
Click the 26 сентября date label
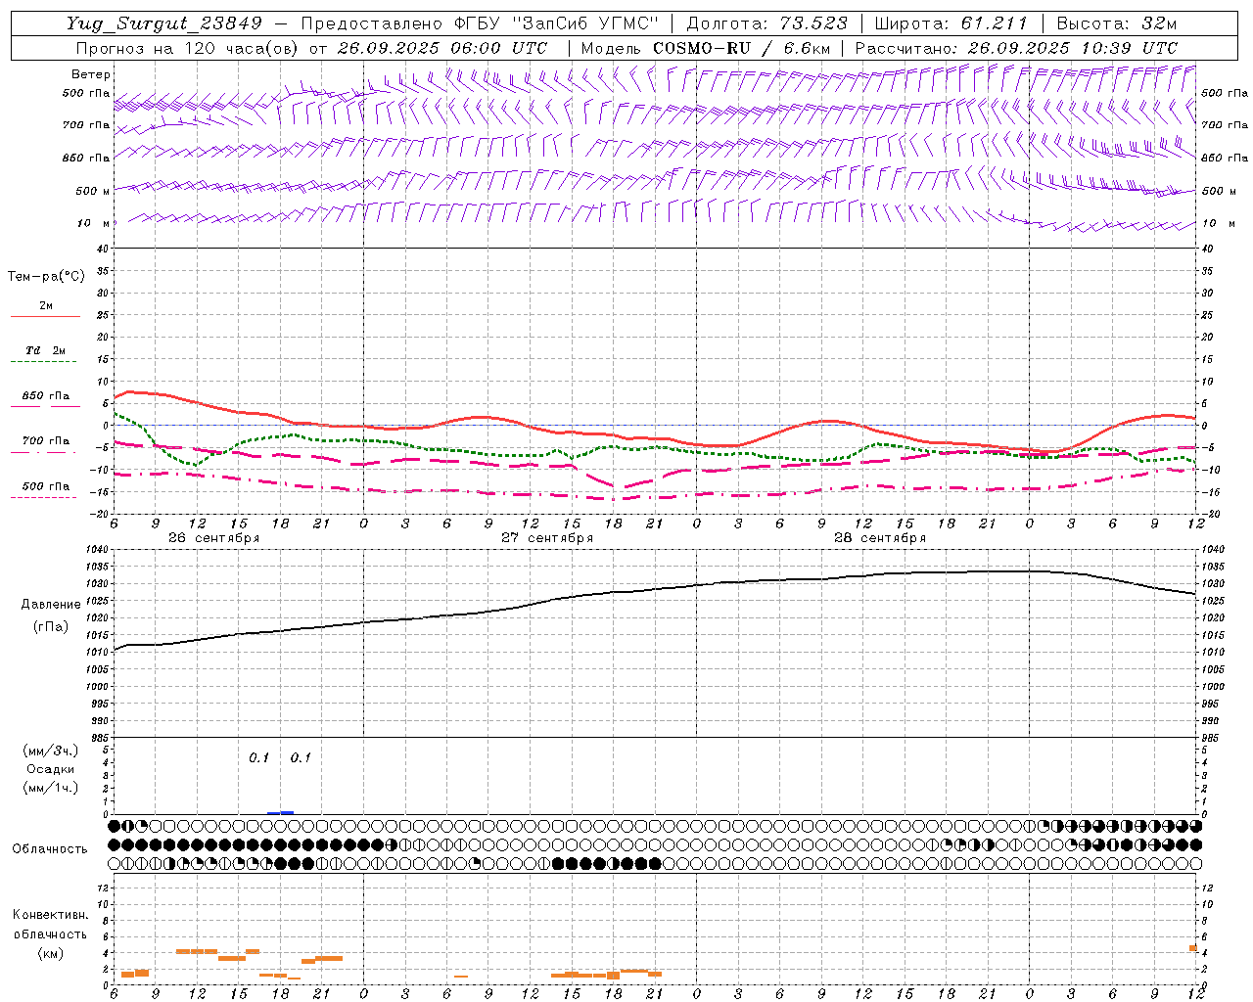214,538
